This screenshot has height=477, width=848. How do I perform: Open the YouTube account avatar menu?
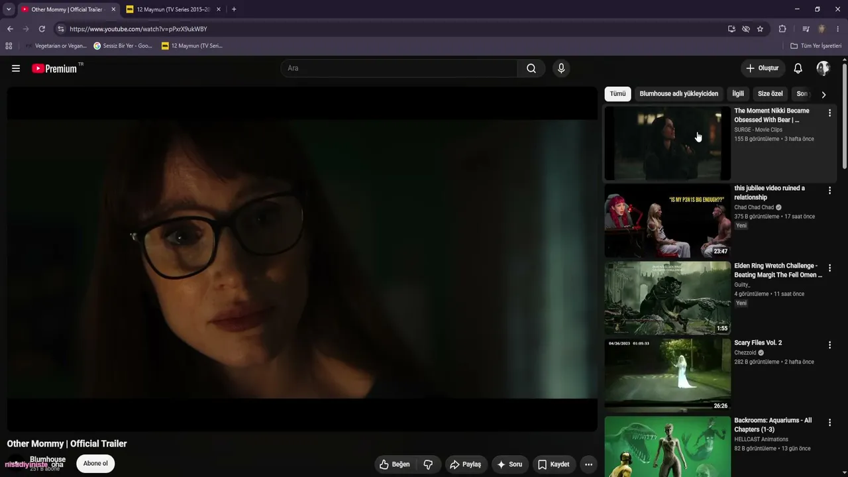coord(823,68)
